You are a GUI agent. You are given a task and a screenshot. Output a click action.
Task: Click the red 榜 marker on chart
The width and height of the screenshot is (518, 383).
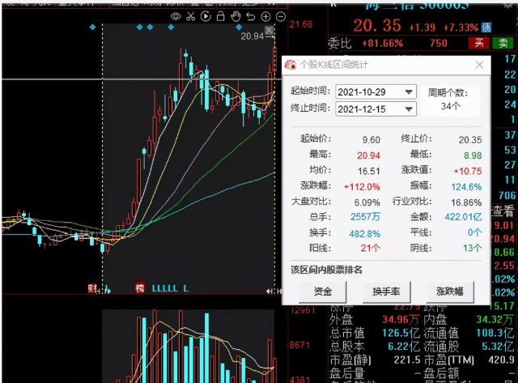tap(140, 288)
